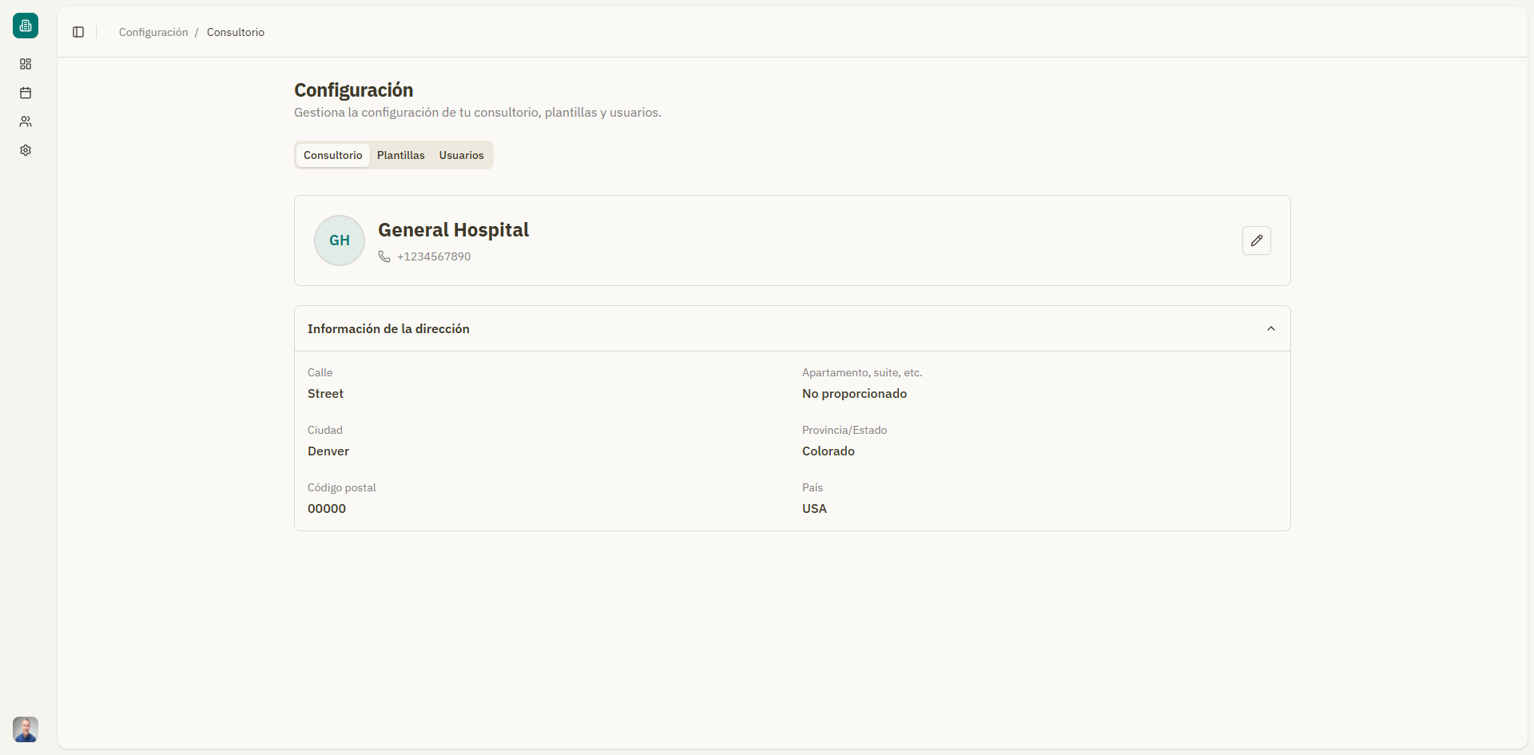Image resolution: width=1534 pixels, height=755 pixels.
Task: Open the settings gear icon in sidebar
Action: pos(26,150)
